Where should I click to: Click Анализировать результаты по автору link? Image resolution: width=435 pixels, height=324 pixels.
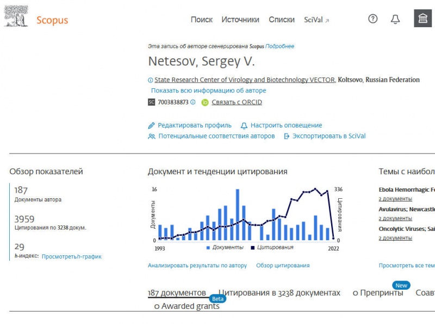click(197, 266)
